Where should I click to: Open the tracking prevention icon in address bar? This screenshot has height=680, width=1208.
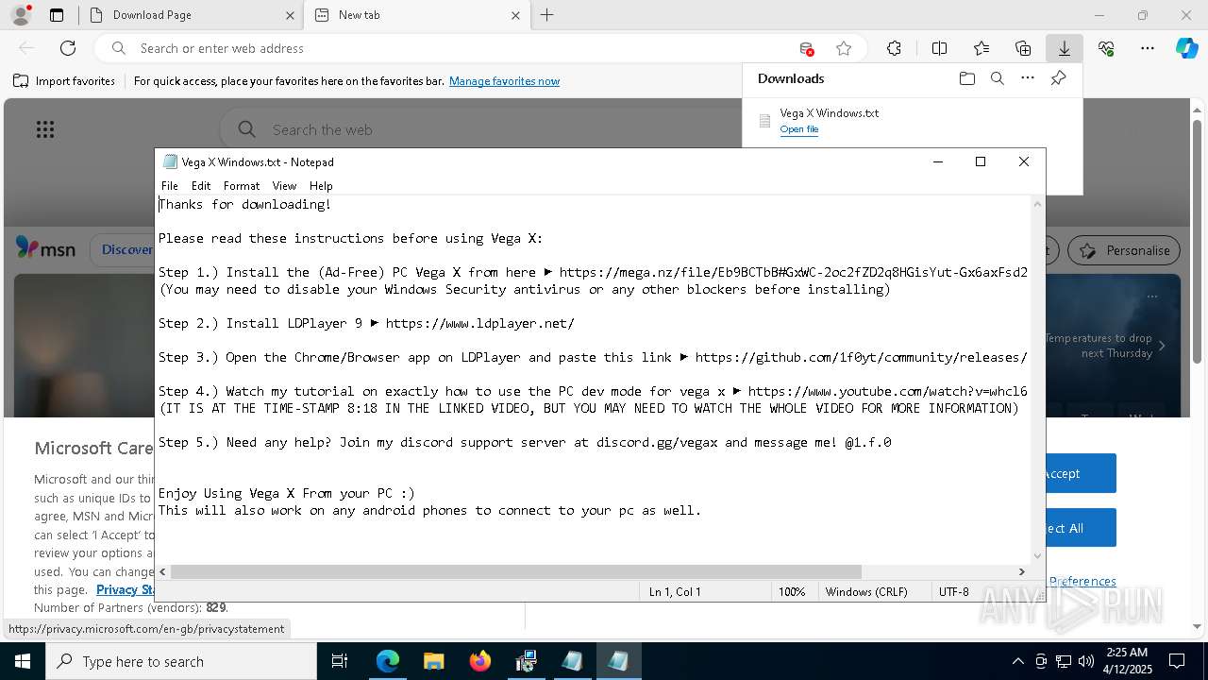(x=806, y=48)
